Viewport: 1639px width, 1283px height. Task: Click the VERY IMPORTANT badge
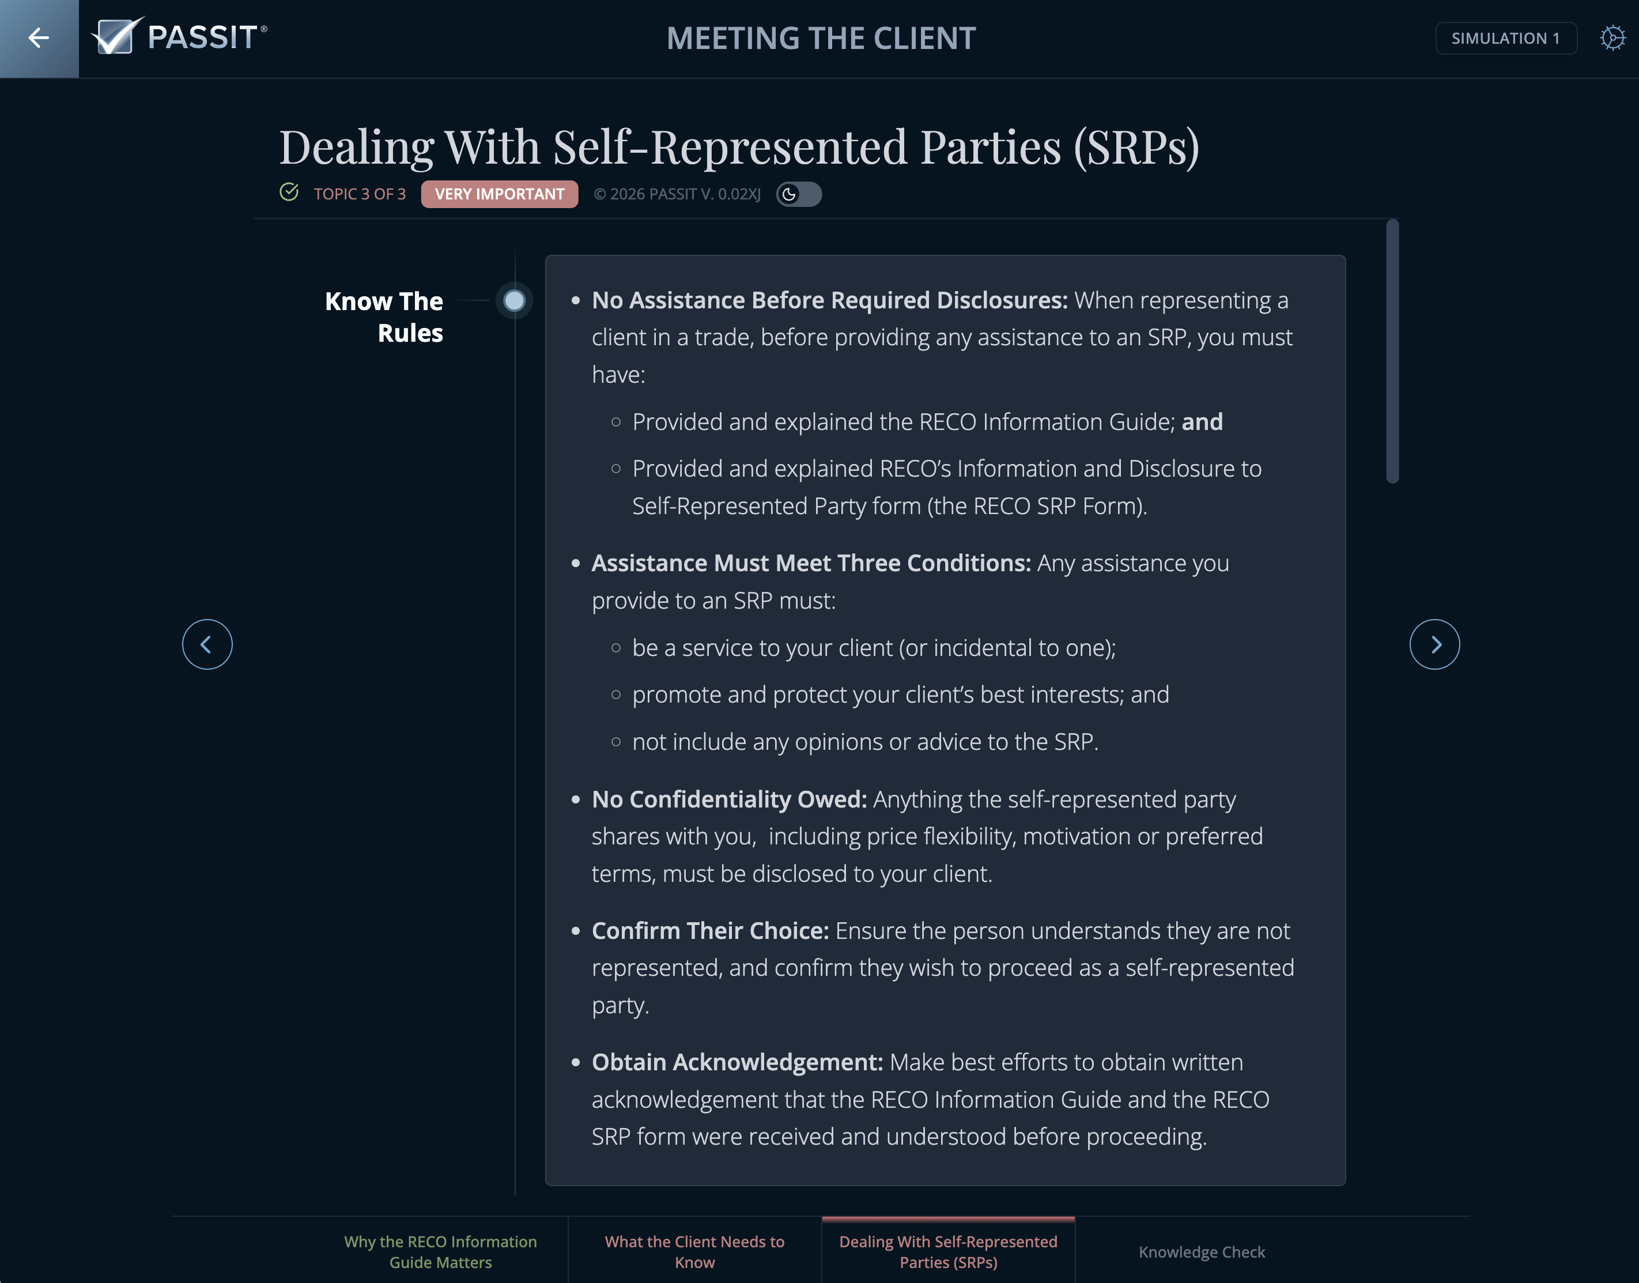click(x=500, y=195)
